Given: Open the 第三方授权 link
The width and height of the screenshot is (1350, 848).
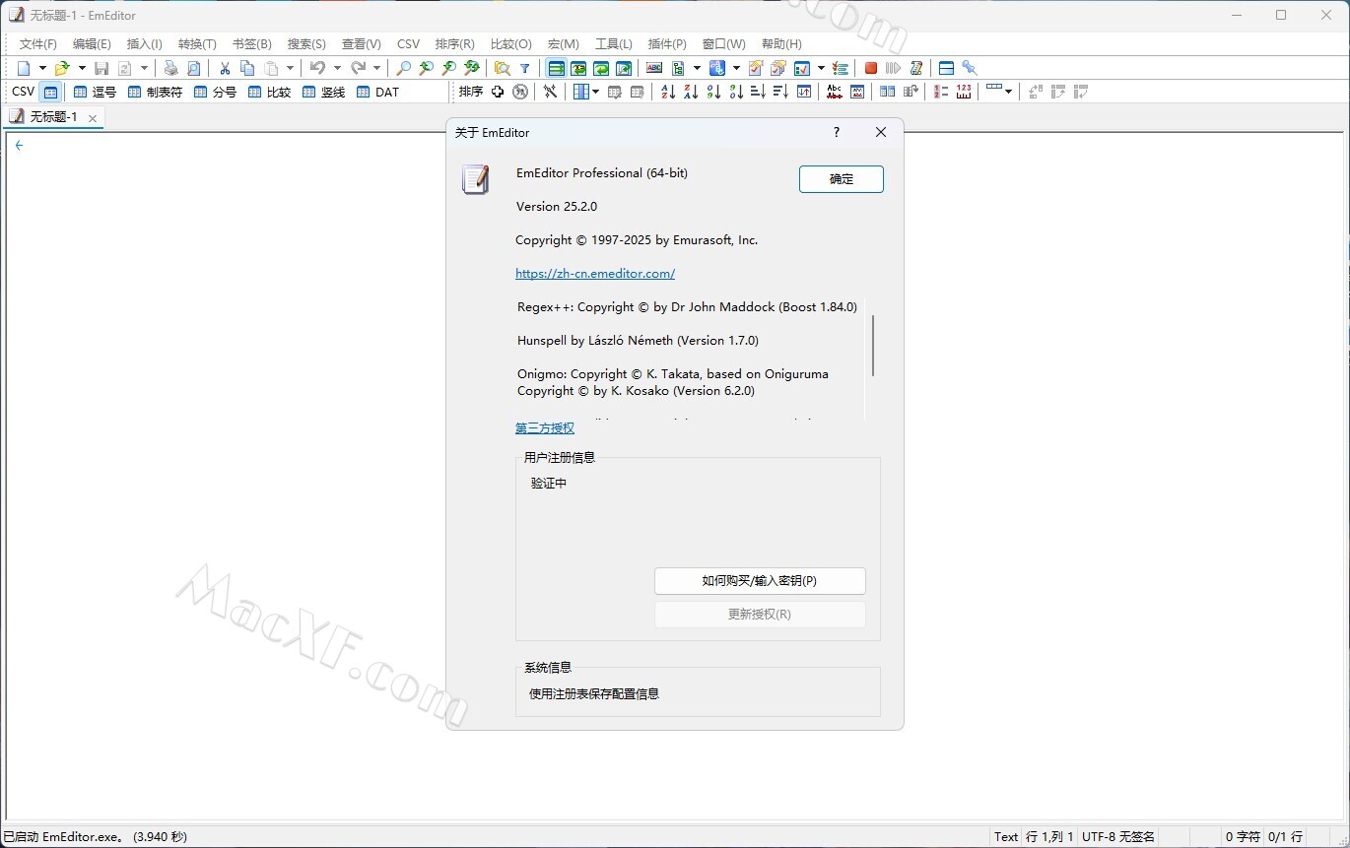Looking at the screenshot, I should pyautogui.click(x=545, y=427).
